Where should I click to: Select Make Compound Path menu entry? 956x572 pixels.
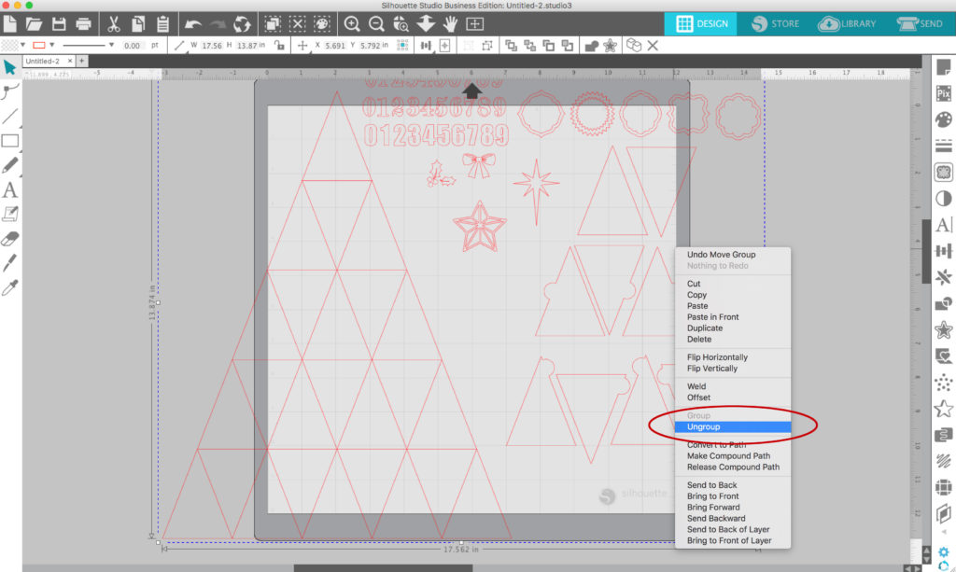(728, 456)
